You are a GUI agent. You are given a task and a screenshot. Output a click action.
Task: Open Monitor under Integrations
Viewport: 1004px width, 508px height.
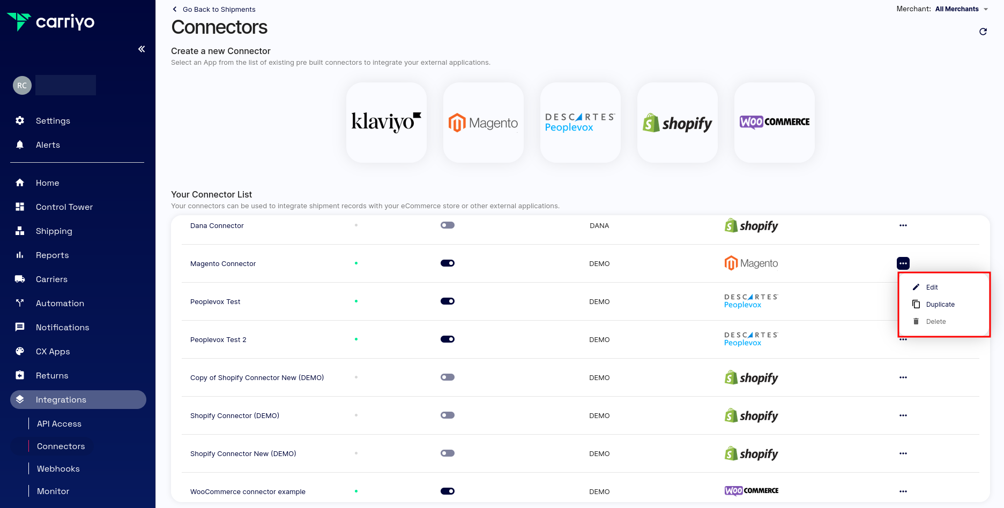click(53, 491)
